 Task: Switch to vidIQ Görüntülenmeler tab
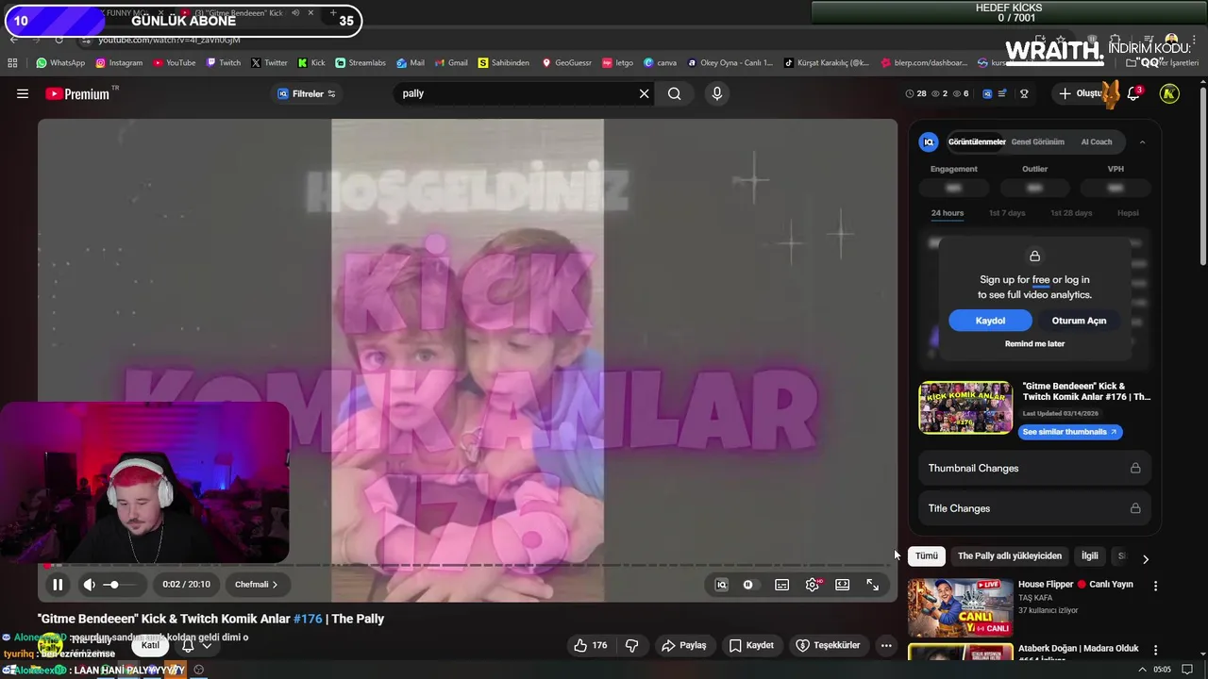977,141
